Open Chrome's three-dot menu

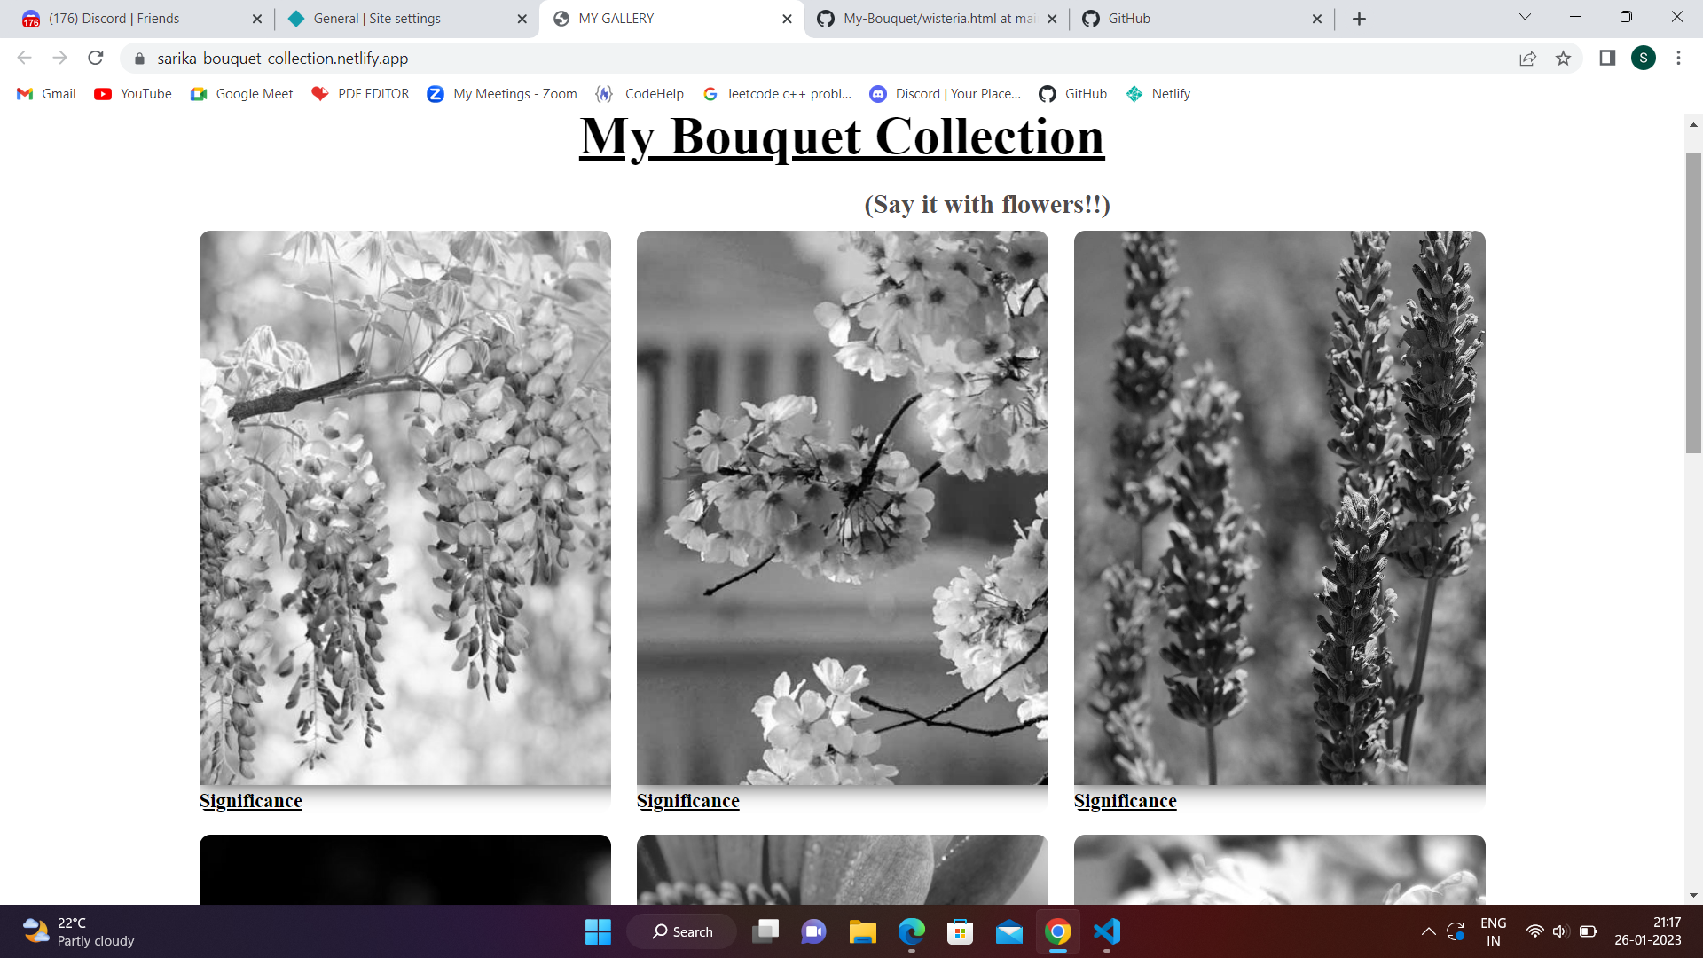(1678, 58)
